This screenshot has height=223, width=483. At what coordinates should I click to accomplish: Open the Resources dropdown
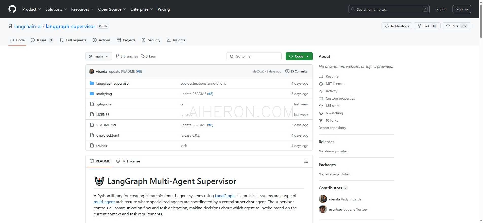[x=82, y=9]
